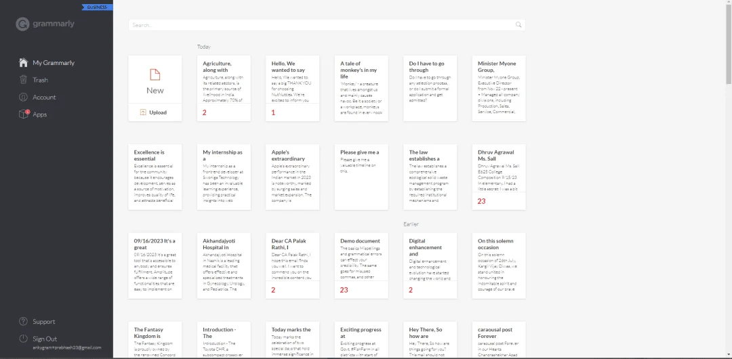The width and height of the screenshot is (732, 359).
Task: Click the New document label
Action: tap(155, 91)
